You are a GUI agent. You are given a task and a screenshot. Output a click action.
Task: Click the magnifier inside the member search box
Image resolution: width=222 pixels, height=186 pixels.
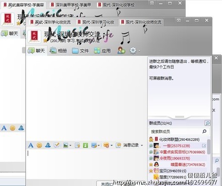pyautogui.click(x=204, y=132)
